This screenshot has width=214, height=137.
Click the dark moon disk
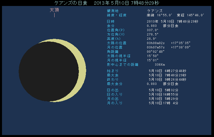[x=48, y=72]
